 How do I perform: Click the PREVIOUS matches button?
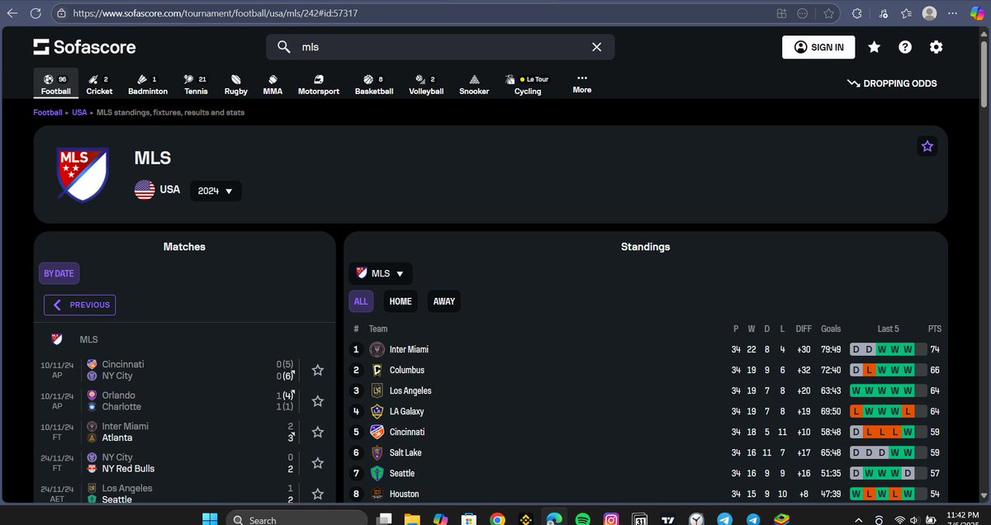[x=80, y=305]
